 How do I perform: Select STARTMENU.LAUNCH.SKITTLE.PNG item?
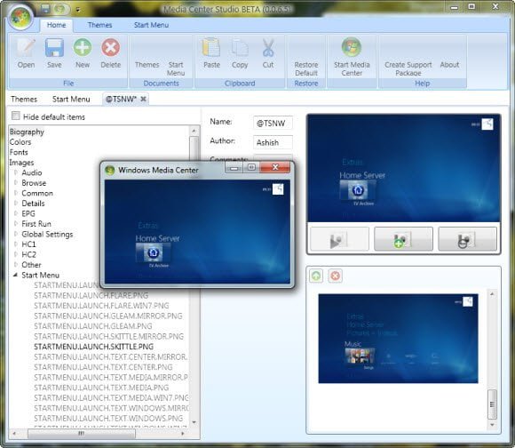tap(93, 347)
